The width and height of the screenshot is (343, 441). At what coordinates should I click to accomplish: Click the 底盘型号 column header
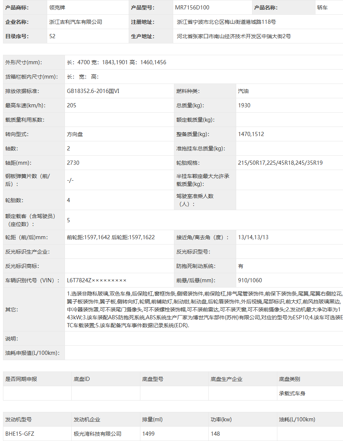click(x=152, y=379)
